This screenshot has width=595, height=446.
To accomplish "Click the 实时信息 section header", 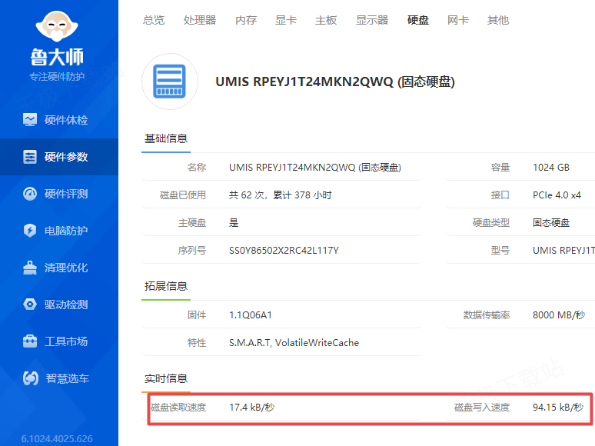I will (x=166, y=378).
